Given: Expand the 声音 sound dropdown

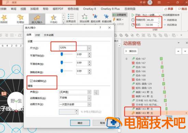Looking at the screenshot, I should pyautogui.click(x=89, y=92).
